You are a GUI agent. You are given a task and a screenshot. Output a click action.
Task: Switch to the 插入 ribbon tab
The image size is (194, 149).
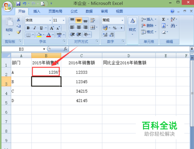pyautogui.click(x=37, y=11)
